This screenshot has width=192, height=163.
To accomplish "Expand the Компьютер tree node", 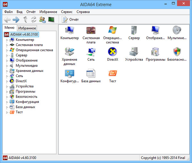I will [x=7, y=40].
